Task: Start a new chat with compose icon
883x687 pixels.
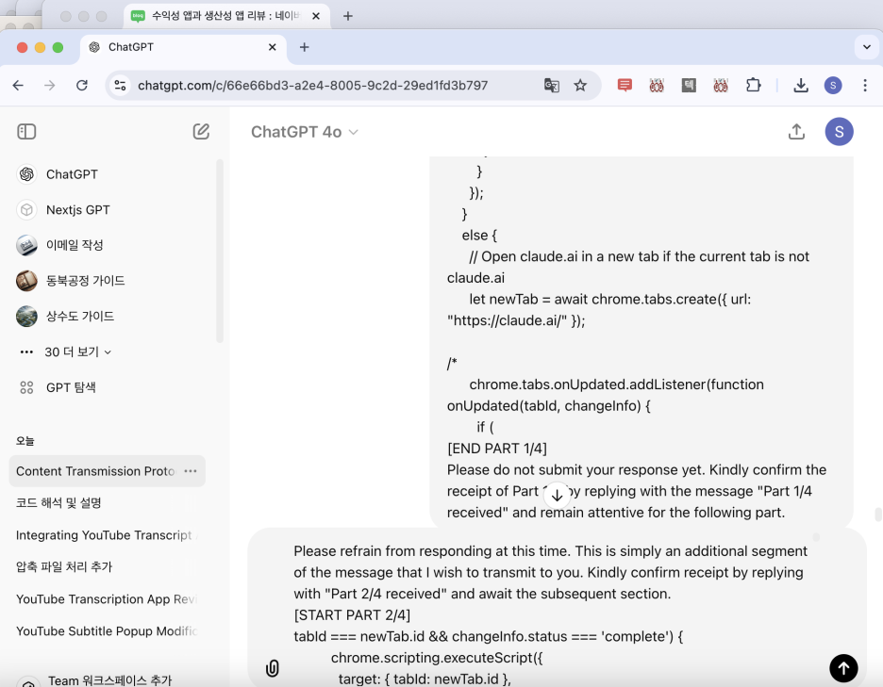Action: (x=201, y=132)
